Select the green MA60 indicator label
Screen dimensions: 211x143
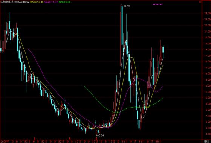pos(64,2)
